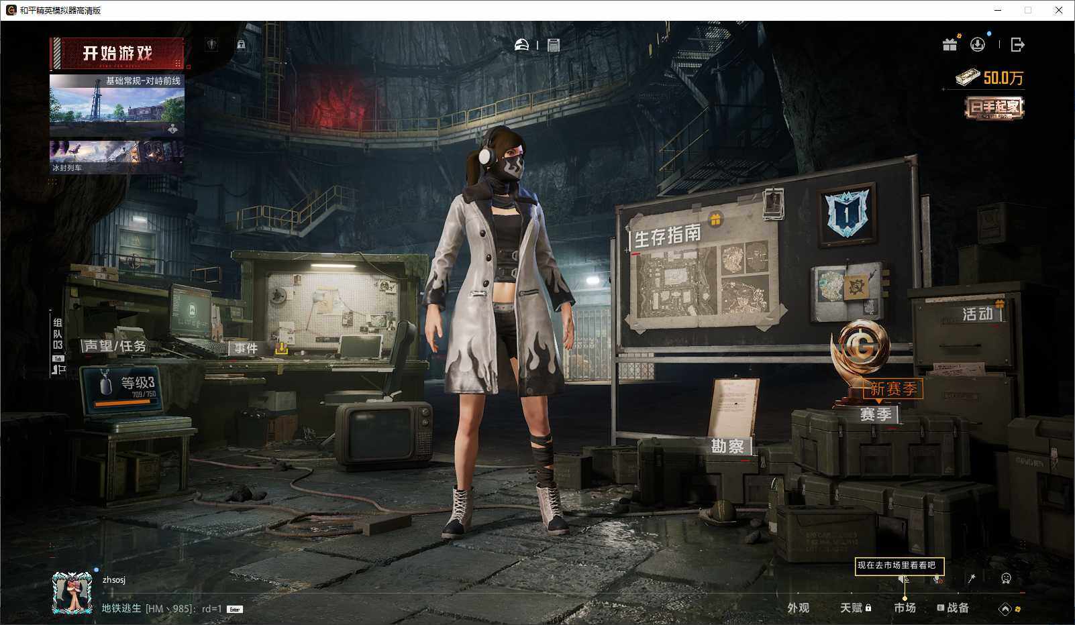The image size is (1075, 625).
Task: Click the chat message 地铁逃生 line
Action: coord(162,609)
